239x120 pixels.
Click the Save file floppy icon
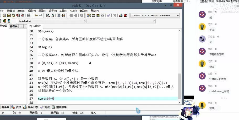pyautogui.click(x=9, y=15)
